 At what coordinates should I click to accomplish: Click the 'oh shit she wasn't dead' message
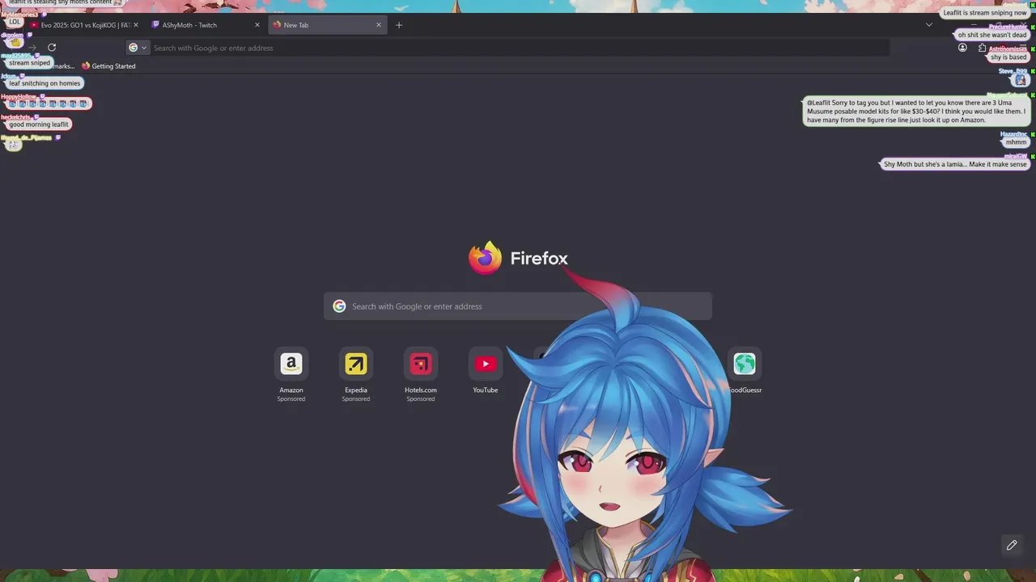coord(992,35)
